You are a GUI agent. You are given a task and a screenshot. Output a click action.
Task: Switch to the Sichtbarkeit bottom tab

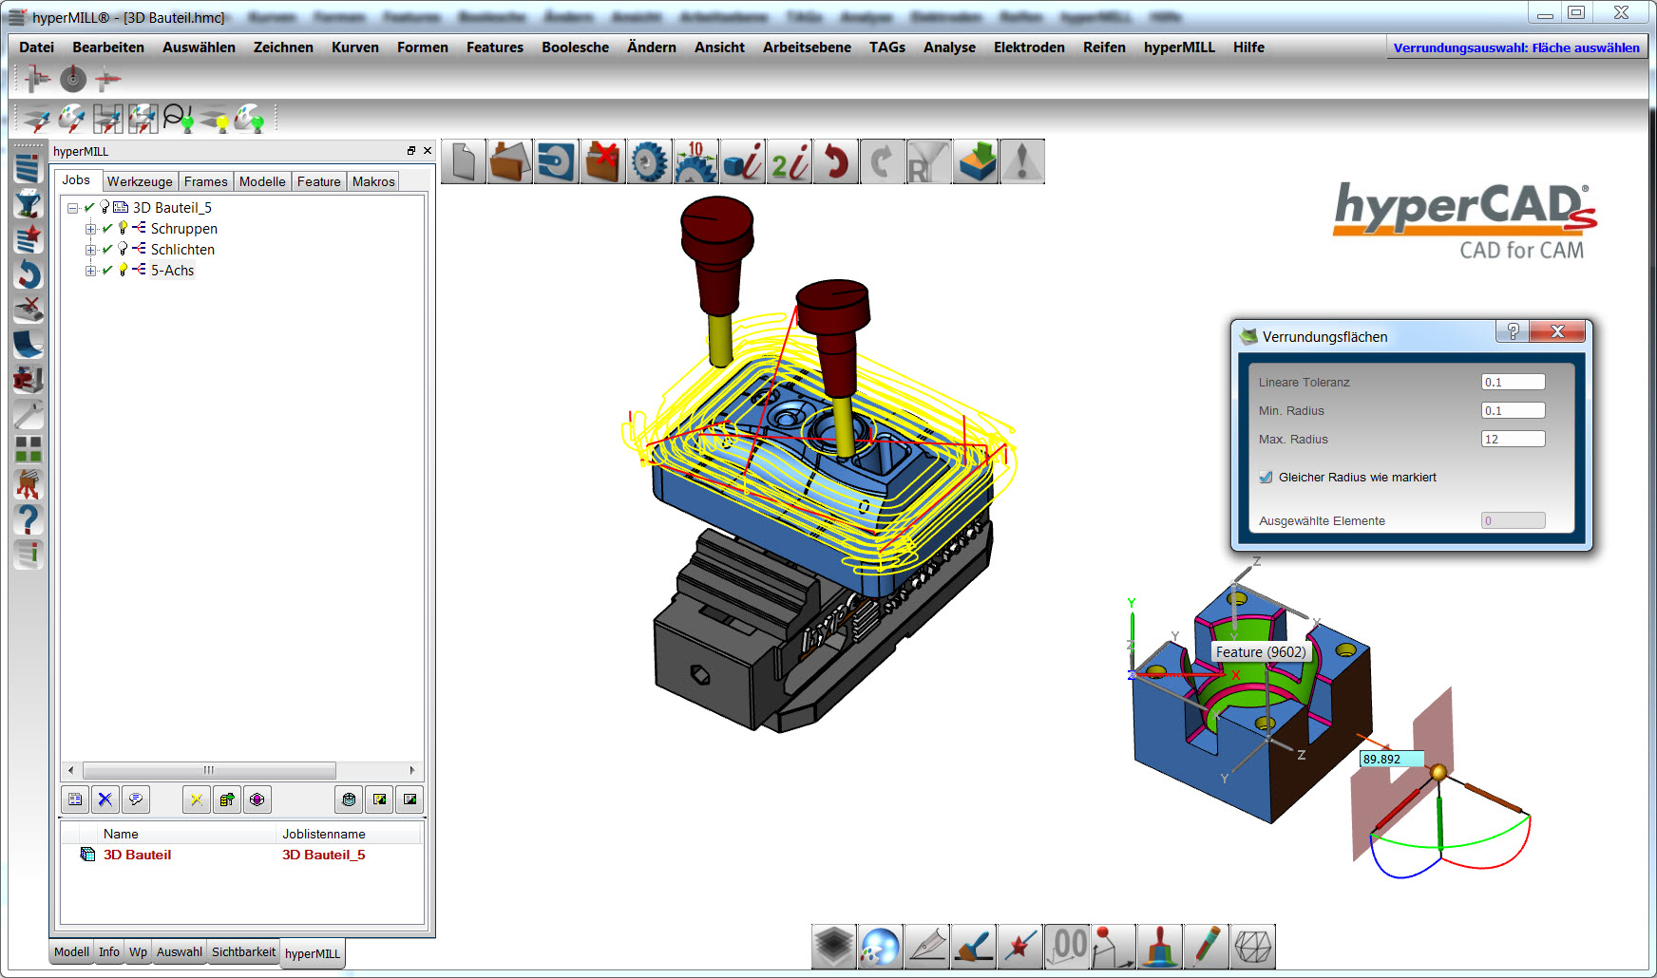coord(243,951)
